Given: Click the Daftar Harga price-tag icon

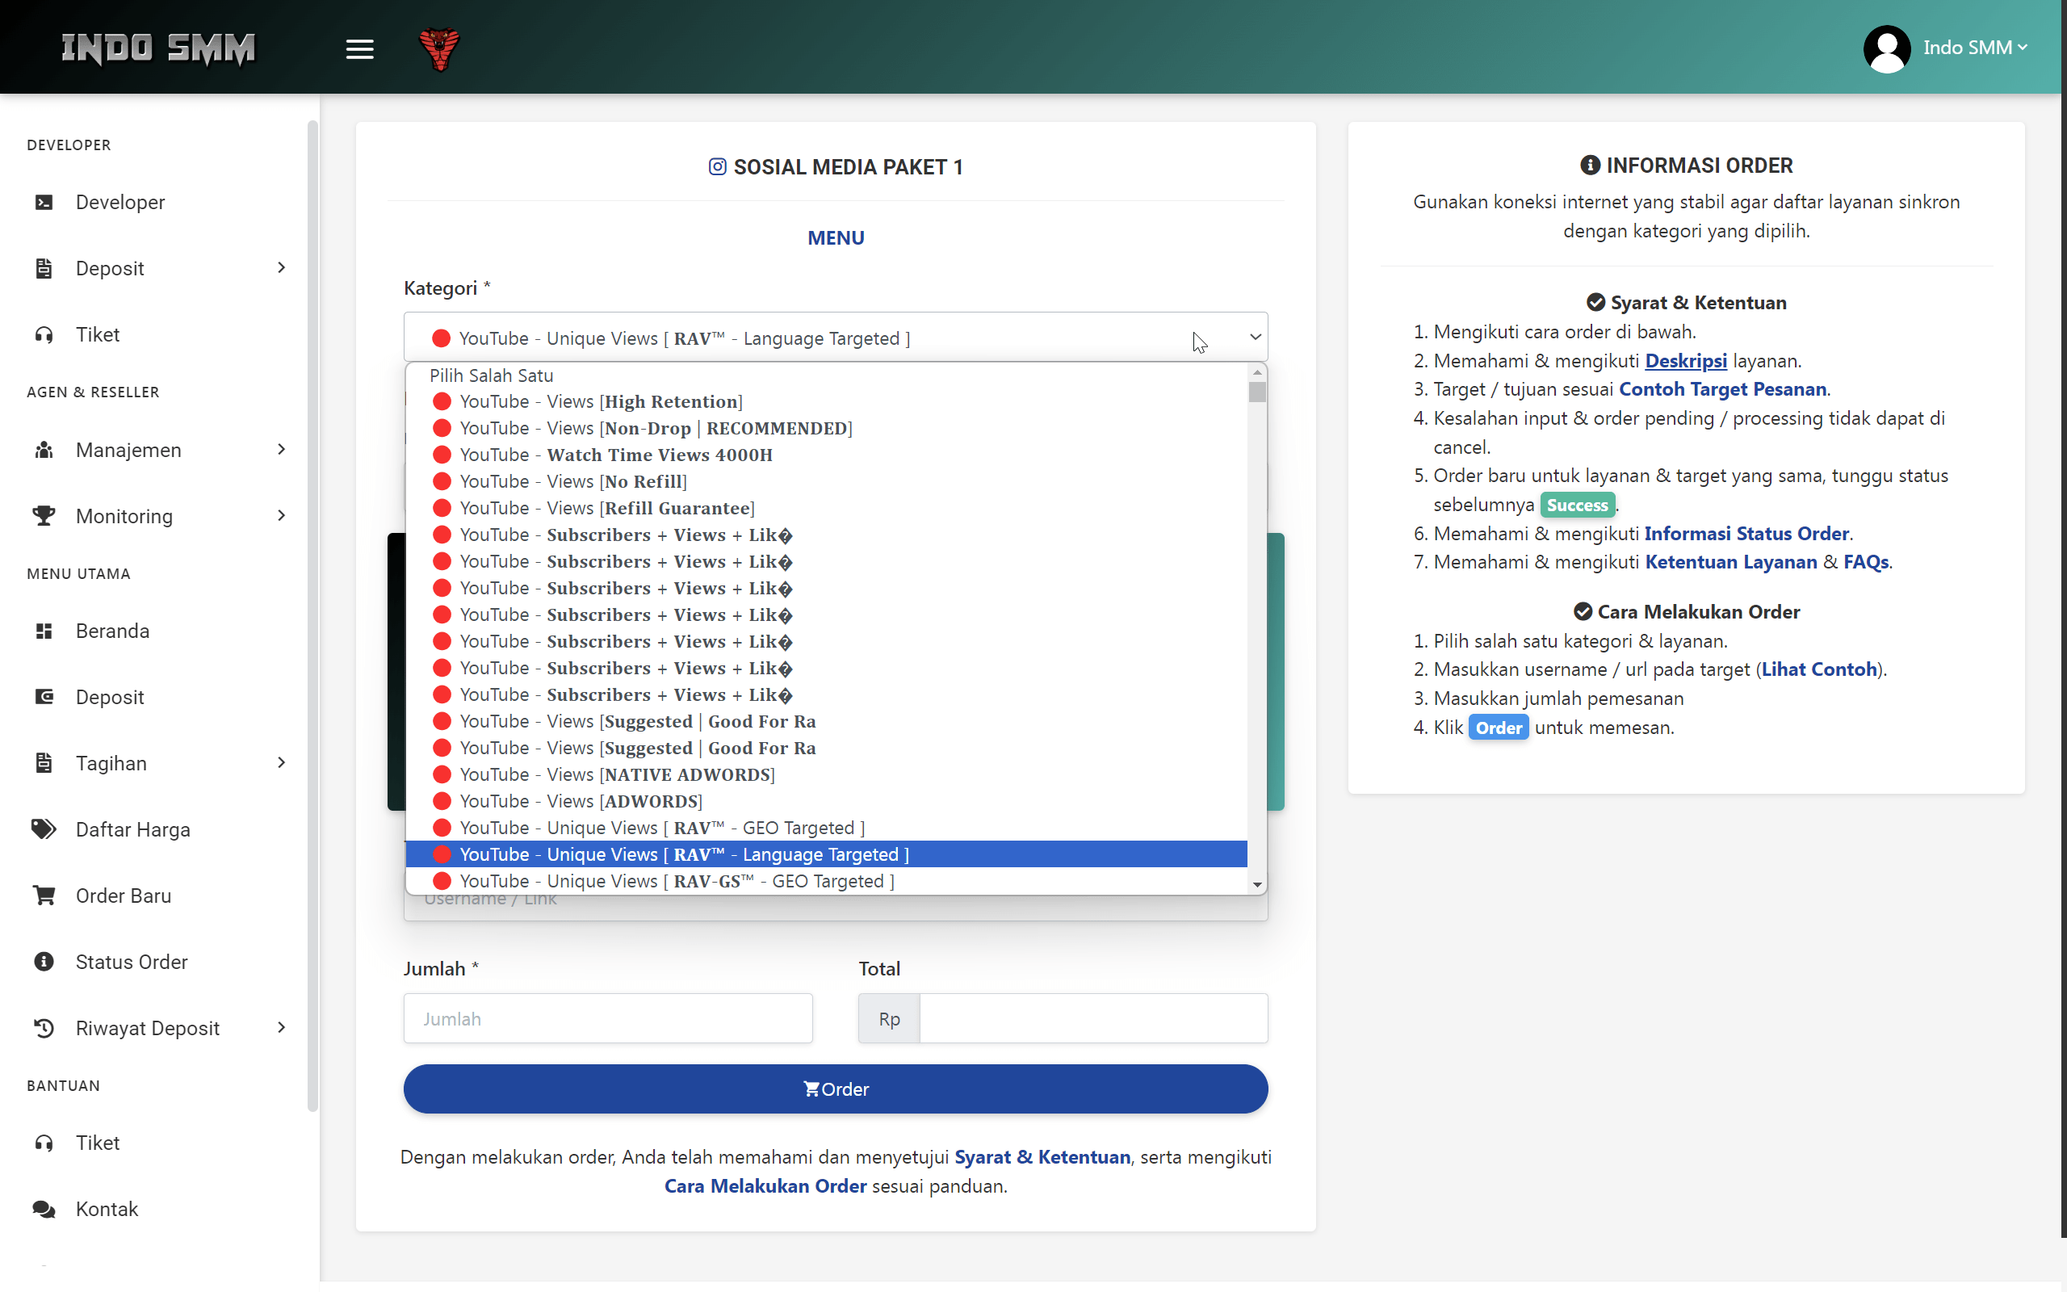Looking at the screenshot, I should coord(43,828).
